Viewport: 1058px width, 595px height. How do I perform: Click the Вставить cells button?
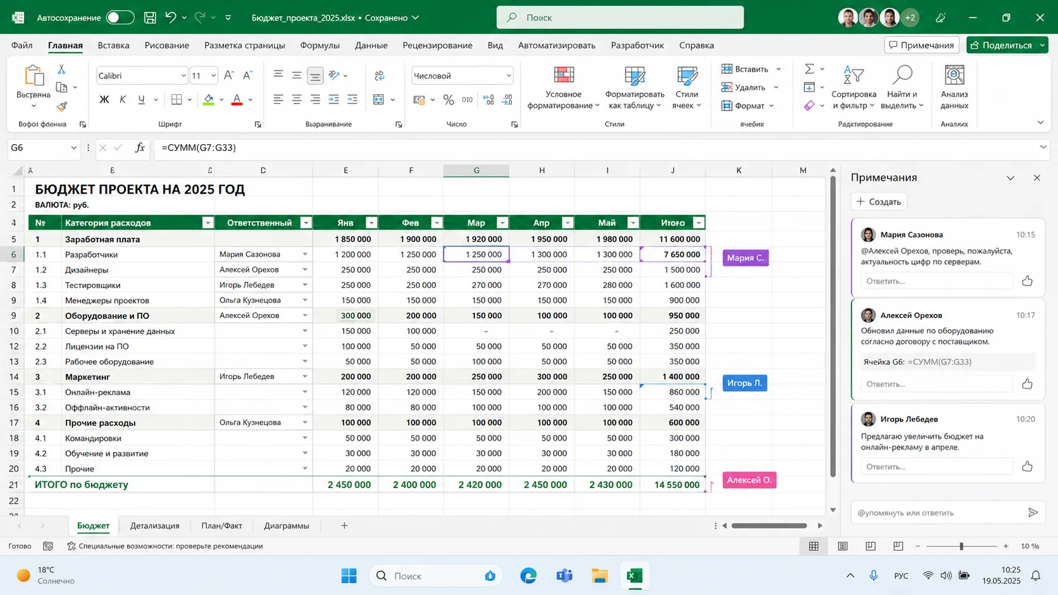pos(745,69)
